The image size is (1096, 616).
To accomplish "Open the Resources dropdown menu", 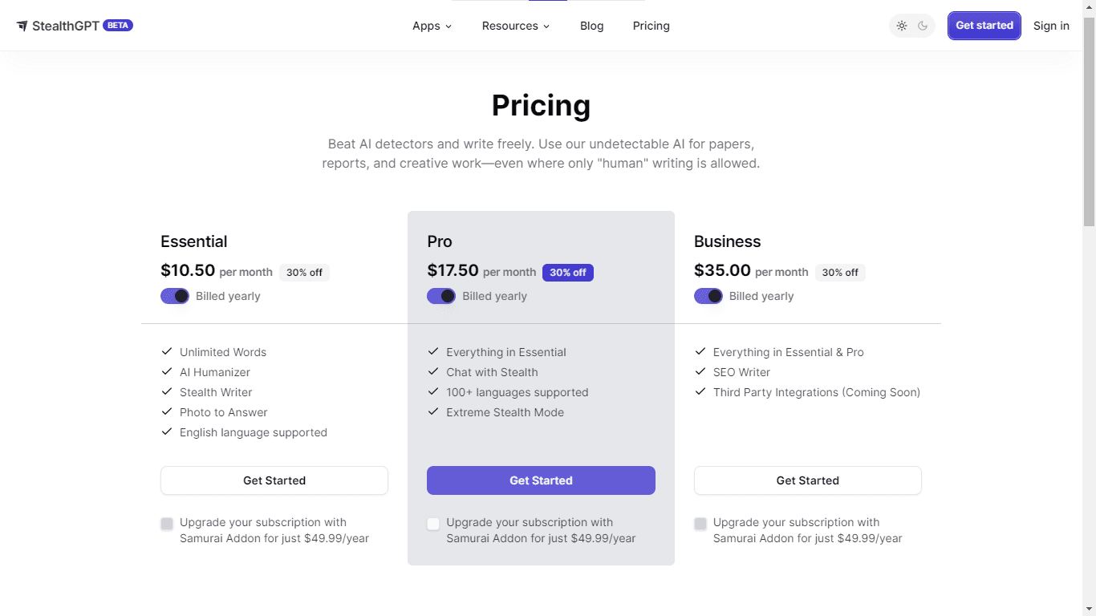I will (515, 26).
